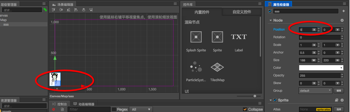The height and width of the screenshot is (112, 350).
Task: Open the assets panel menu icon
Action: pos(44,100)
